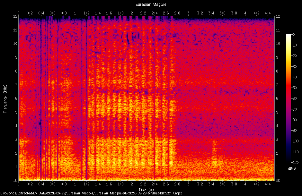This screenshot has height=196, width=302.
Task: Click the "0·6" tick on bottom time axis
Action: click(x=52, y=184)
